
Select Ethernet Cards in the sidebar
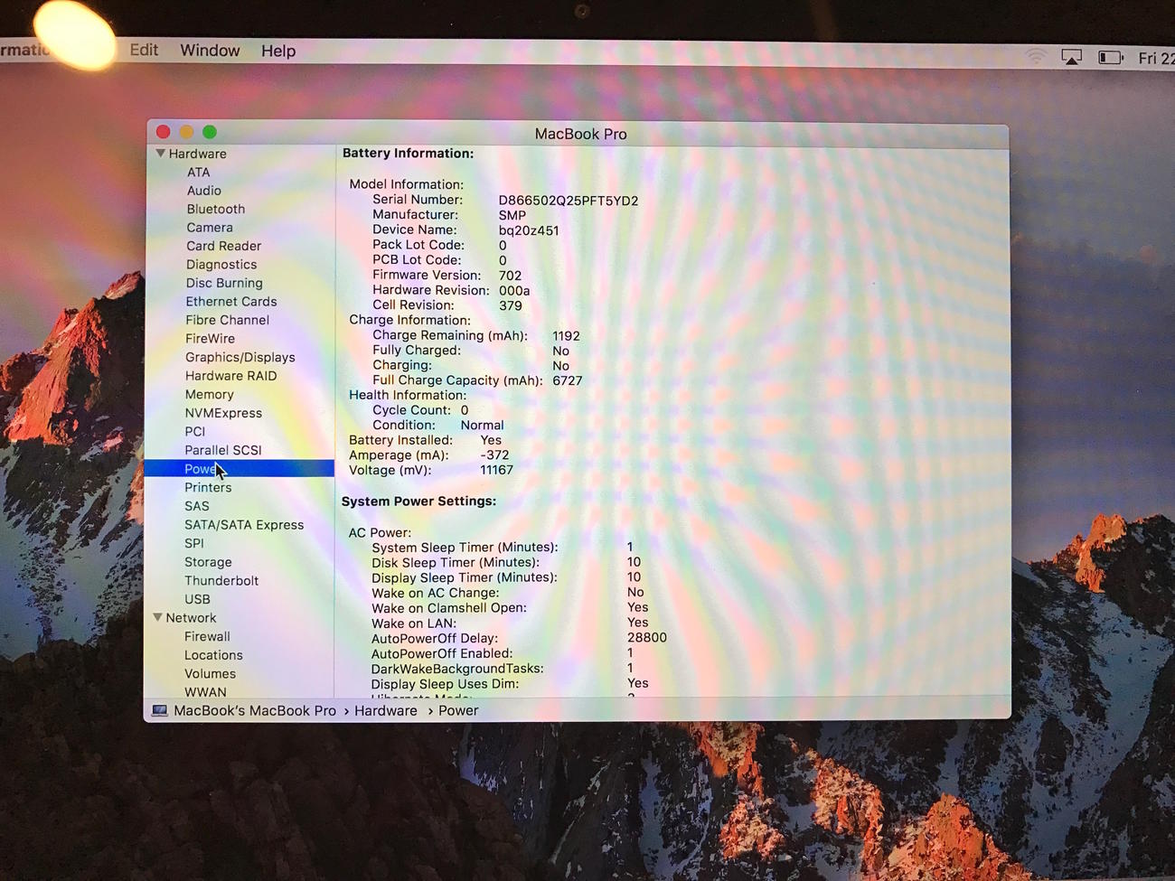pos(231,302)
